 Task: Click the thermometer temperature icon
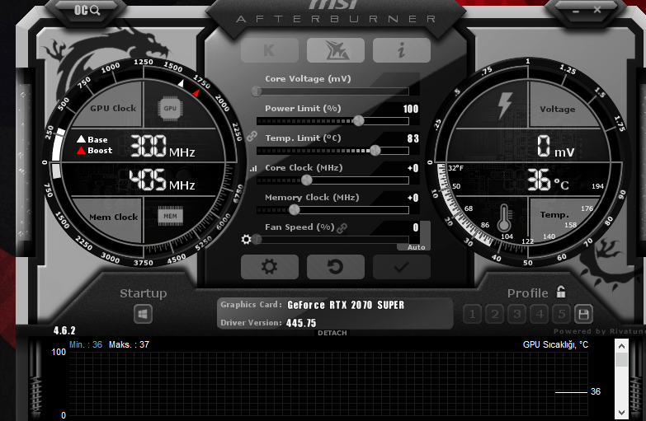point(504,218)
